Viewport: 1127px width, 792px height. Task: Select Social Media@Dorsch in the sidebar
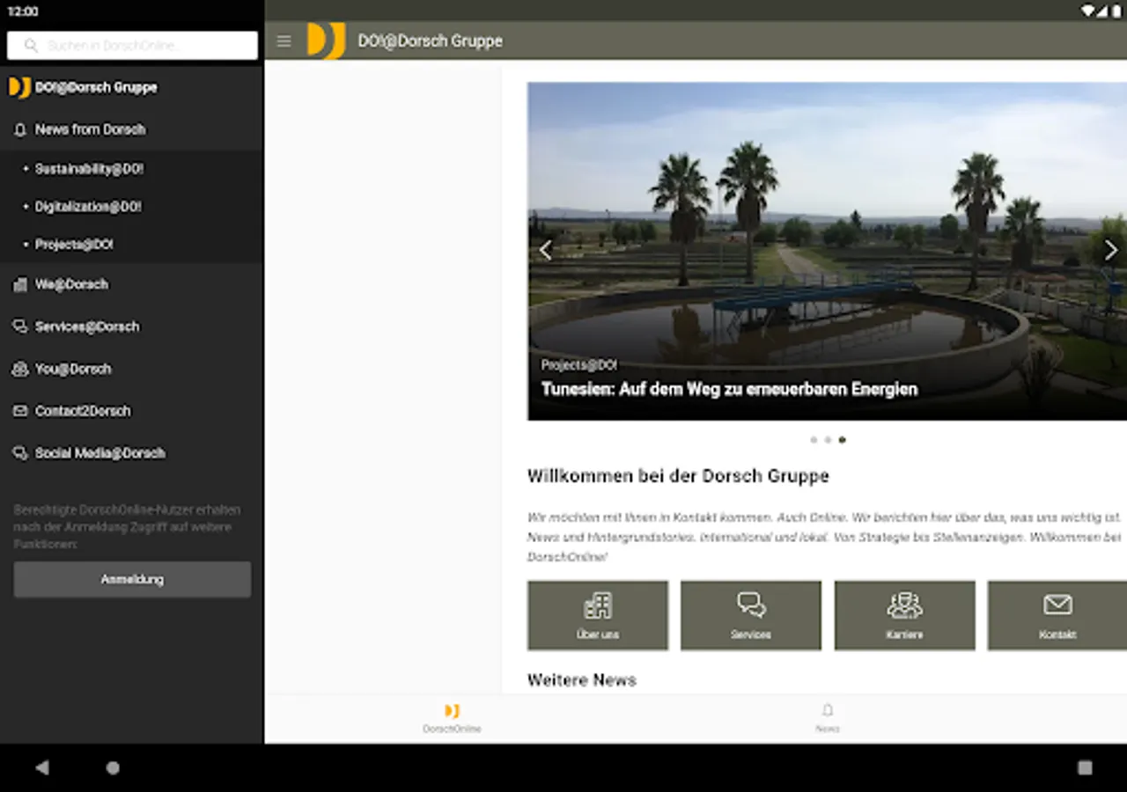tap(132, 453)
